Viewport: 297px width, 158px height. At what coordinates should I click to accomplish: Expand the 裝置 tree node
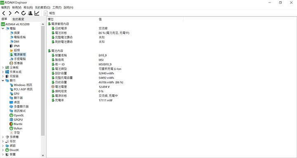(3, 154)
